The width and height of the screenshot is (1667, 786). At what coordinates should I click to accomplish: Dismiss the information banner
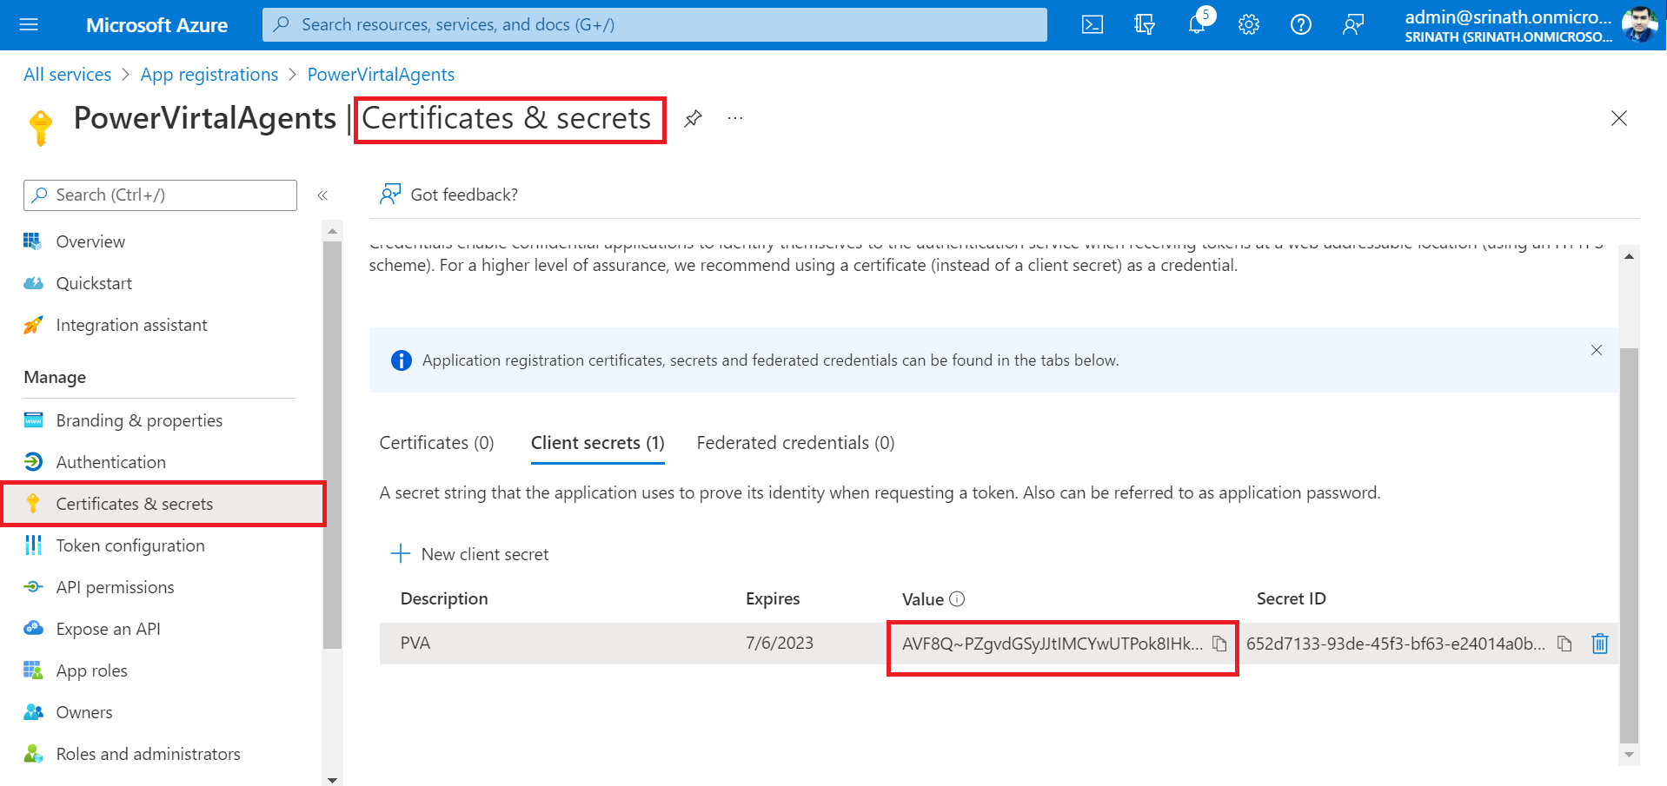1596,350
